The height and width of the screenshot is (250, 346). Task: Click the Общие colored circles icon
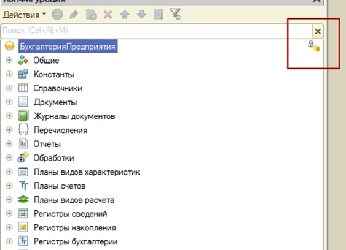[x=23, y=60]
